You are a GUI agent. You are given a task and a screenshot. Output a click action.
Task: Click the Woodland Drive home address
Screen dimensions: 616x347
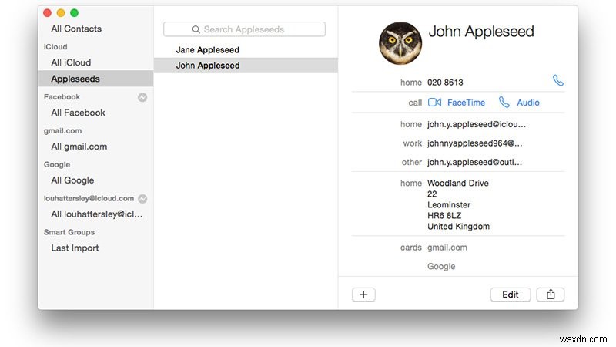click(458, 204)
